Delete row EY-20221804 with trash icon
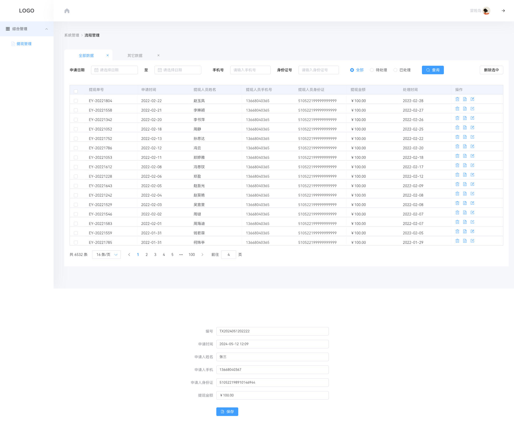The width and height of the screenshot is (514, 436). click(x=457, y=99)
